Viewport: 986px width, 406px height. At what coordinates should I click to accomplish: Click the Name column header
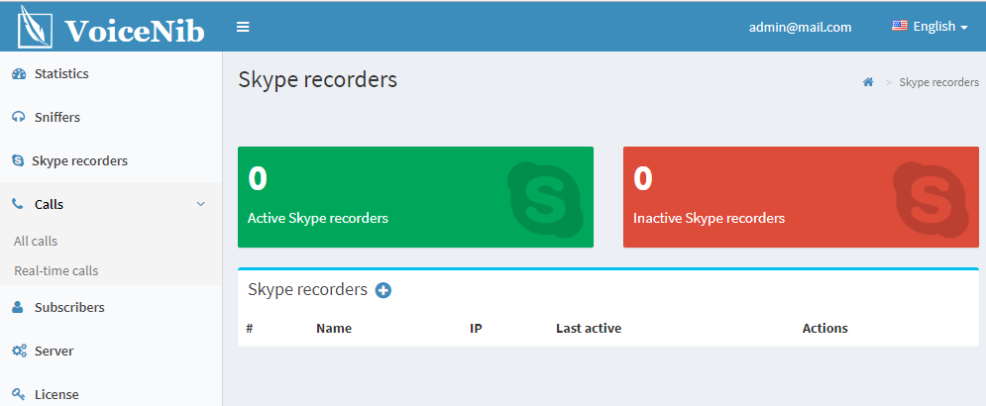(334, 329)
